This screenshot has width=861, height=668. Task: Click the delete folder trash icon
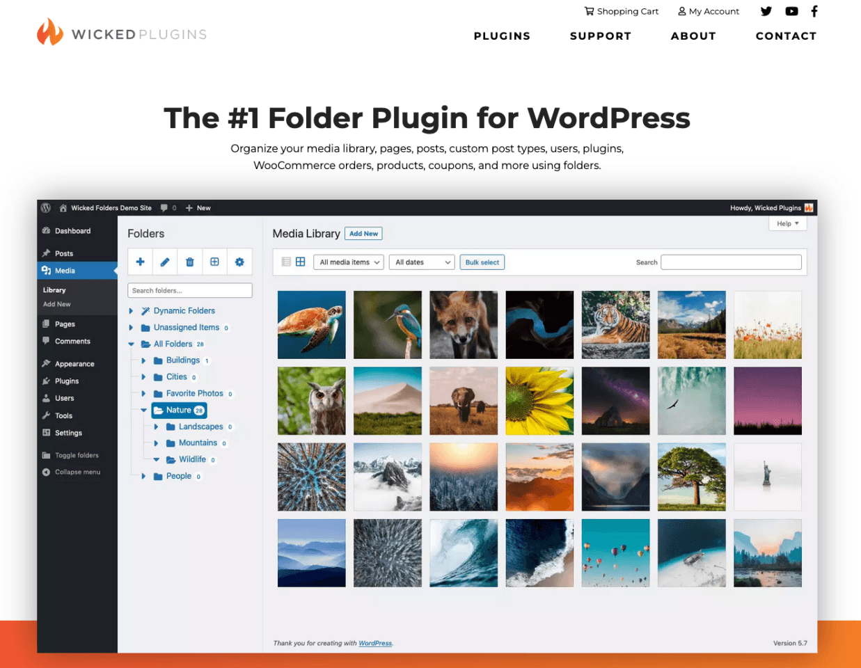pyautogui.click(x=189, y=262)
